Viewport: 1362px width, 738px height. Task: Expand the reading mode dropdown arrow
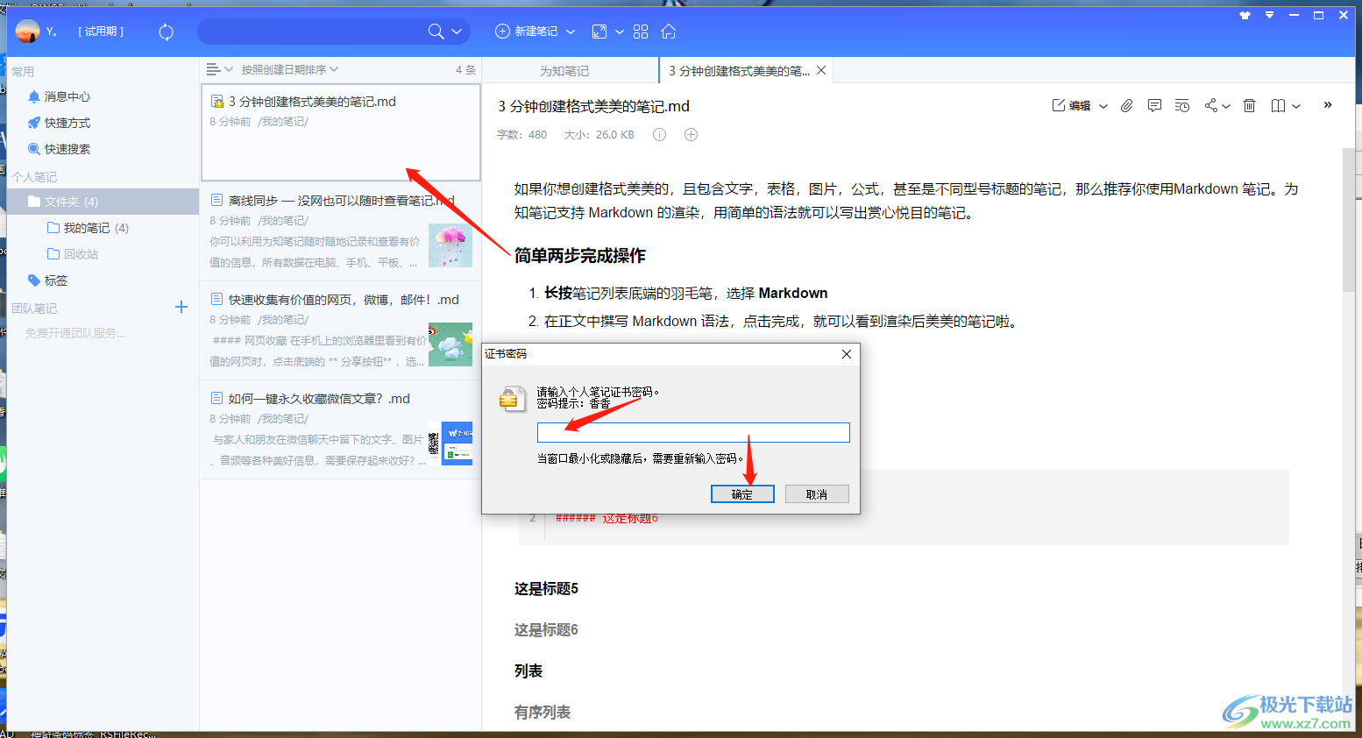[x=1296, y=106]
